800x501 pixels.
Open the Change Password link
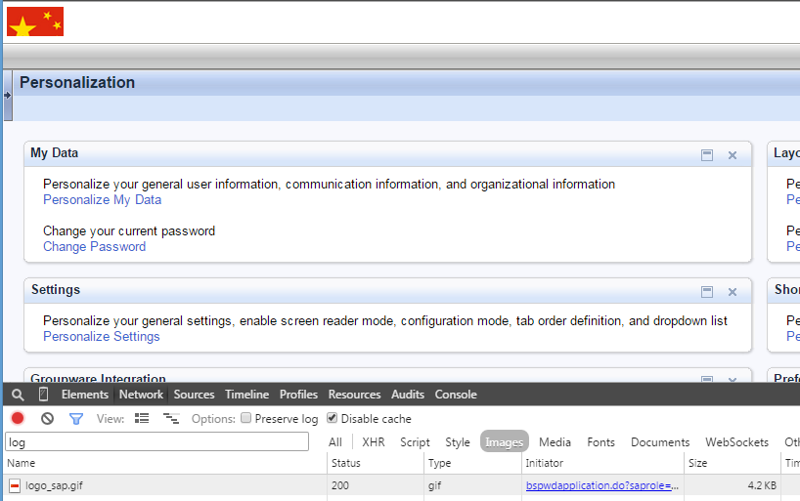95,247
